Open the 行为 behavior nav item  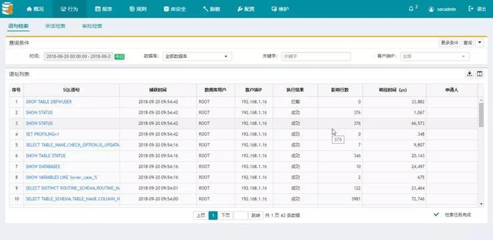pos(69,9)
